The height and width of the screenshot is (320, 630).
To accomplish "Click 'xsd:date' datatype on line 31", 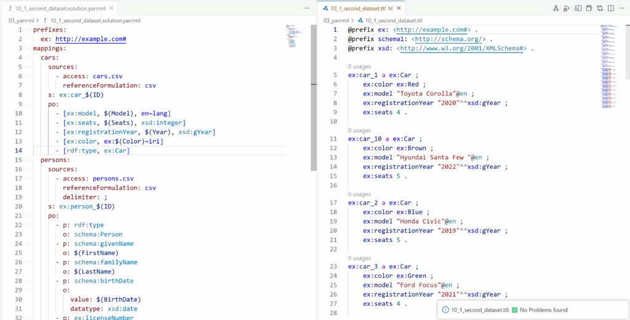I will 122,308.
